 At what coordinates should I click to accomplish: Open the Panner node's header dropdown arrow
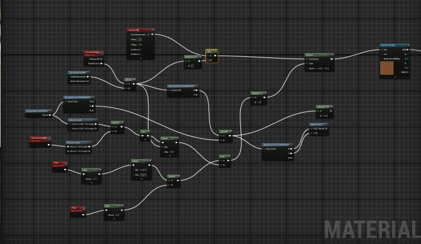tap(333, 55)
